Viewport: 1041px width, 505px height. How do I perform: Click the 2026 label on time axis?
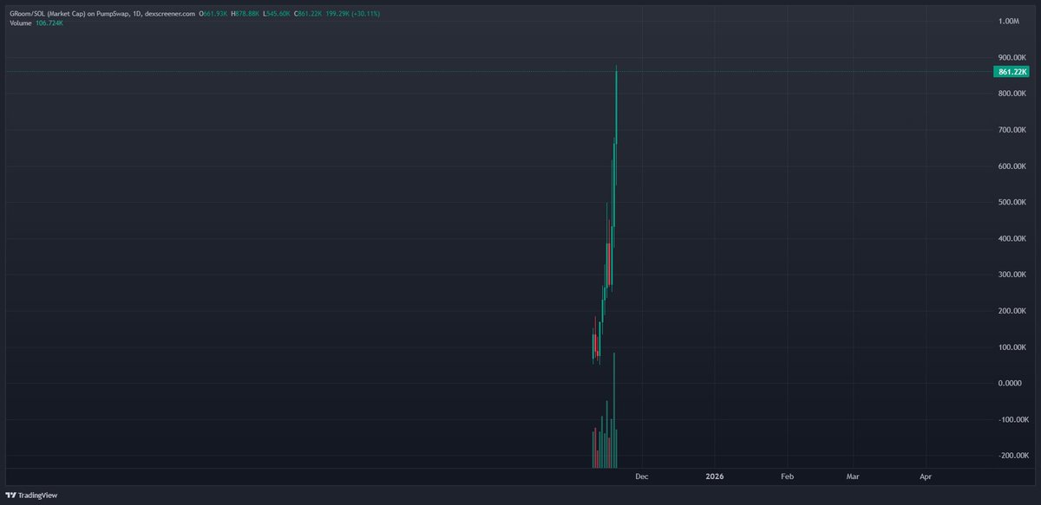[x=715, y=476]
